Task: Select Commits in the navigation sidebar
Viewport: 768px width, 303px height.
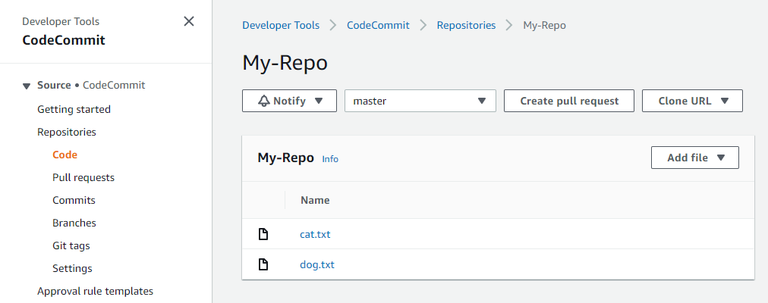Action: pos(74,200)
